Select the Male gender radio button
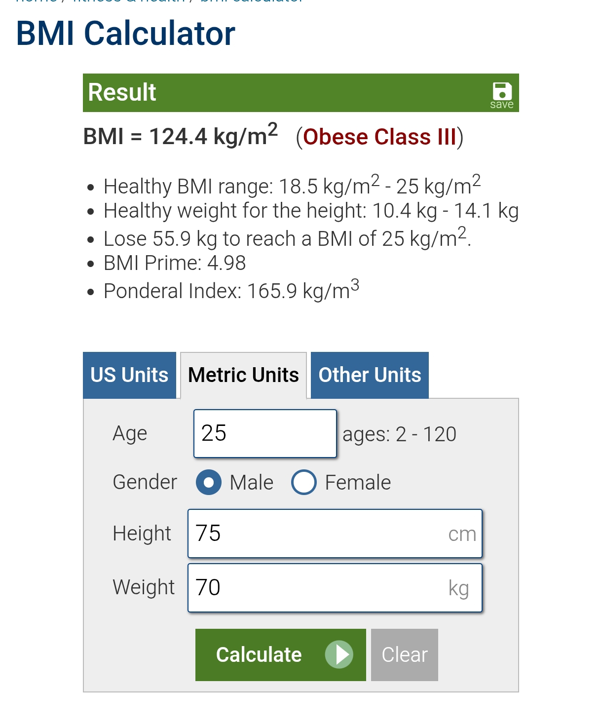The width and height of the screenshot is (602, 727). tap(209, 482)
